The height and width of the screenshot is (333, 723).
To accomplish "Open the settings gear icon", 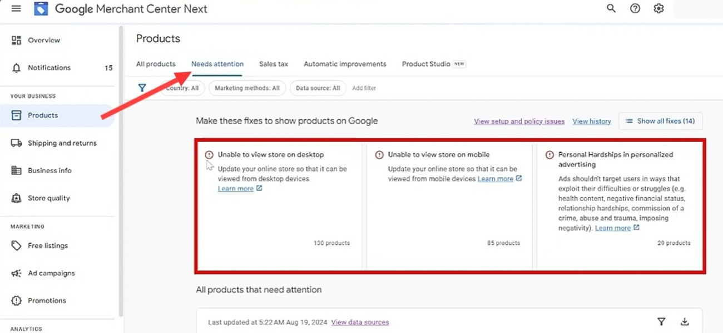I will tap(659, 9).
